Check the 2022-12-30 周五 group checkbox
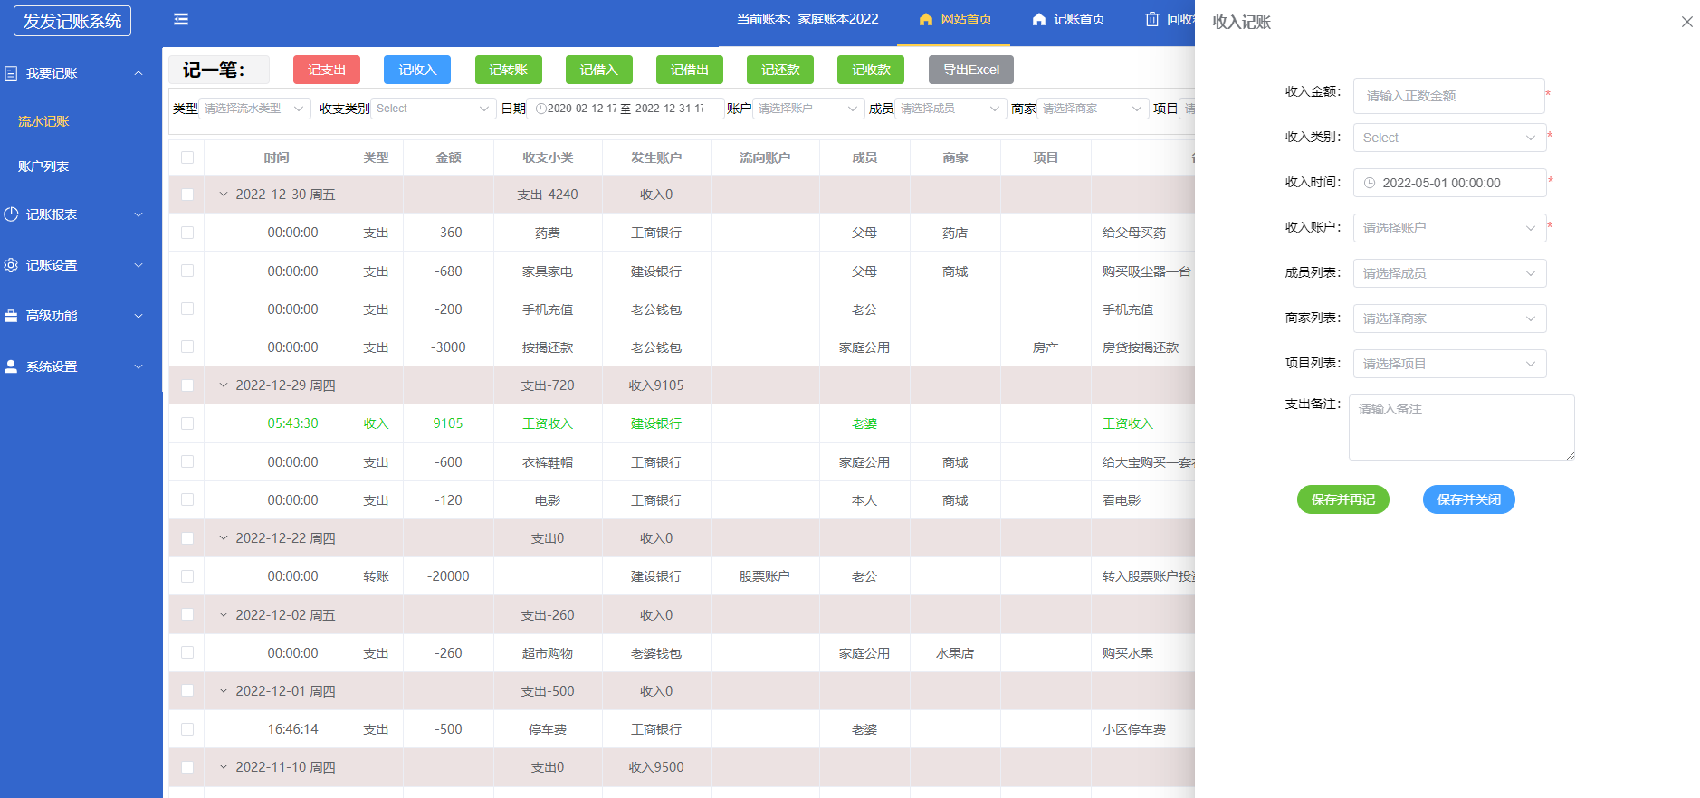Screen dimensions: 1700x798 (x=187, y=195)
